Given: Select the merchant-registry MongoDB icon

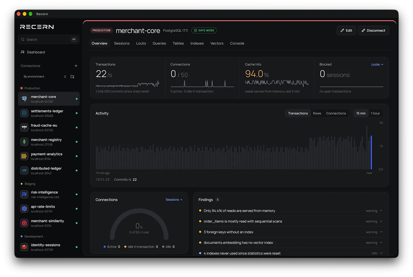Looking at the screenshot, I should [24, 142].
